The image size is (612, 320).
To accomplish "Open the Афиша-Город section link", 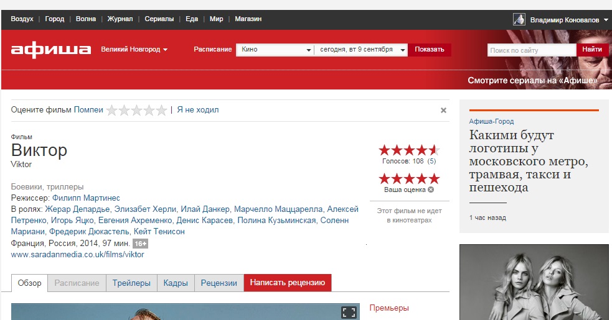I will 491,122.
